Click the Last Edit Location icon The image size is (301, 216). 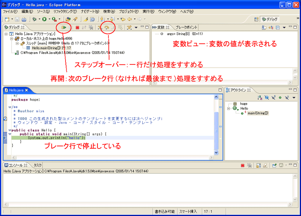pyautogui.click(x=123, y=19)
